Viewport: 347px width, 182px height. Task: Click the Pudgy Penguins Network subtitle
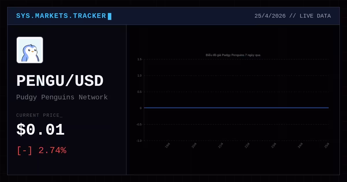[62, 97]
